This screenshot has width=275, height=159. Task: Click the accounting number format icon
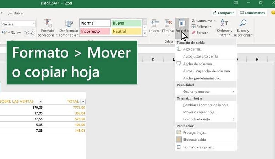pos(5,32)
